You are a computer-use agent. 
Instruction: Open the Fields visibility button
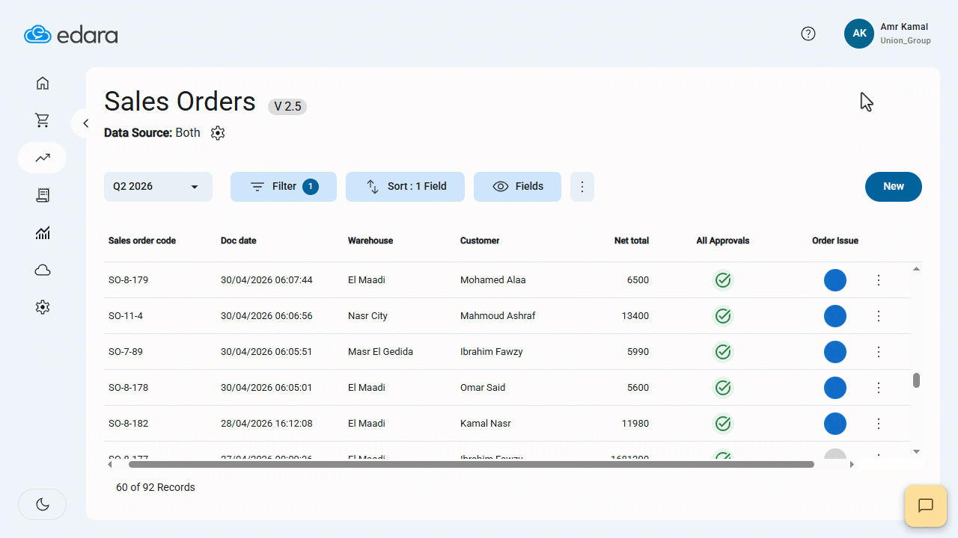click(517, 187)
